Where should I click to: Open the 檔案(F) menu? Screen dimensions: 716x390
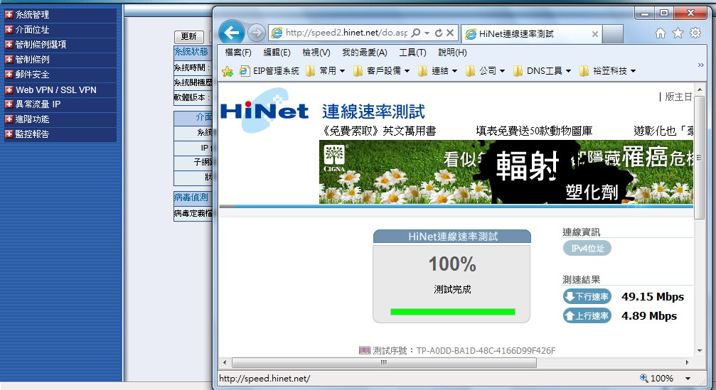pos(238,53)
